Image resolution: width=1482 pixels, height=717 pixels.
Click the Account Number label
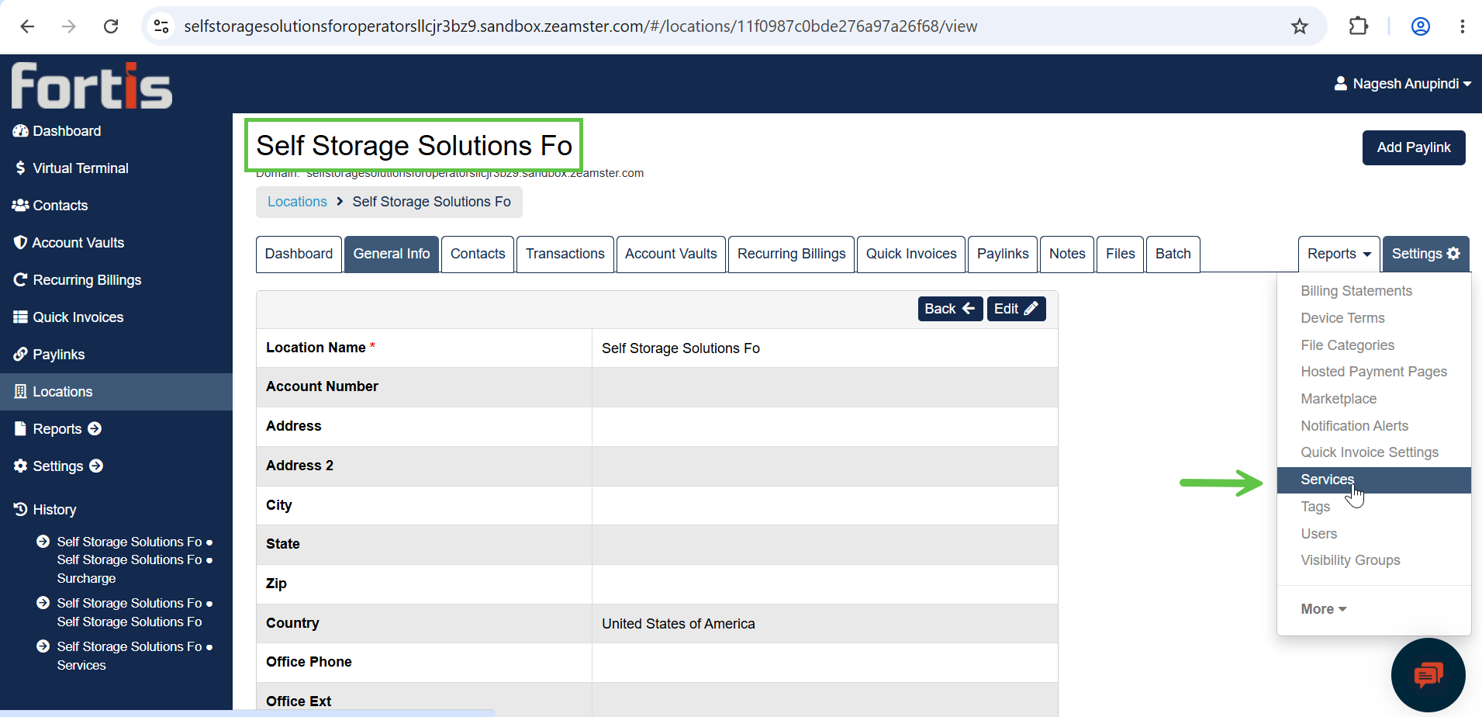point(322,386)
